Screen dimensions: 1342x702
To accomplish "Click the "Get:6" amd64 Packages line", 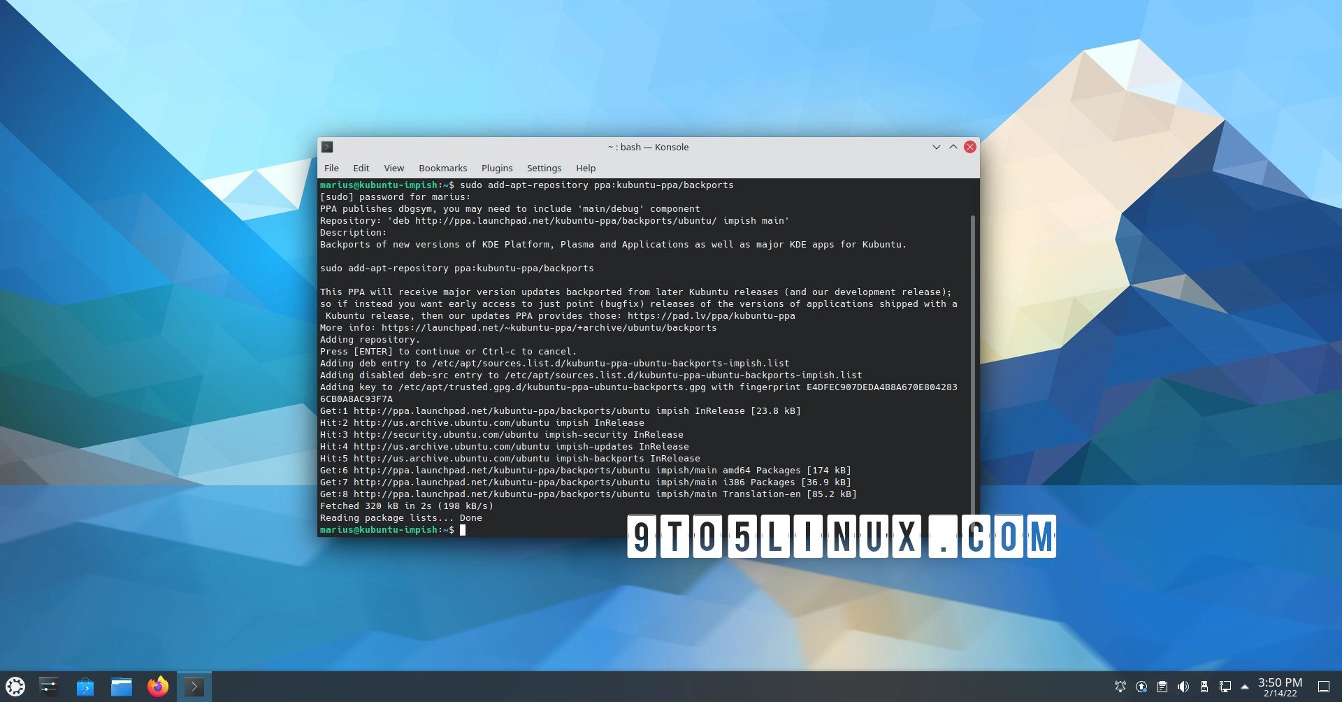I will pos(586,471).
